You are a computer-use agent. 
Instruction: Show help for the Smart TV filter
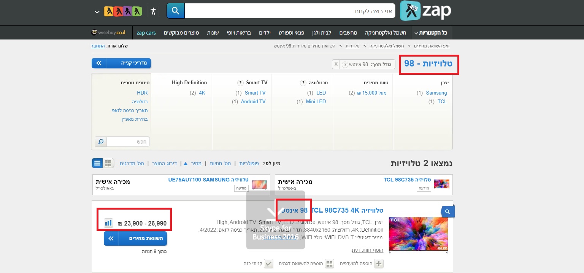tap(240, 83)
